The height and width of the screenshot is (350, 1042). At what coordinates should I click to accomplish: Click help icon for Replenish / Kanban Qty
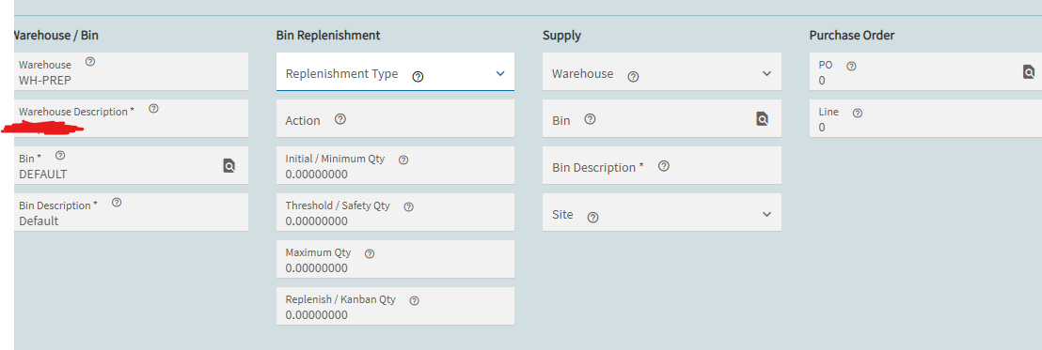pos(414,301)
